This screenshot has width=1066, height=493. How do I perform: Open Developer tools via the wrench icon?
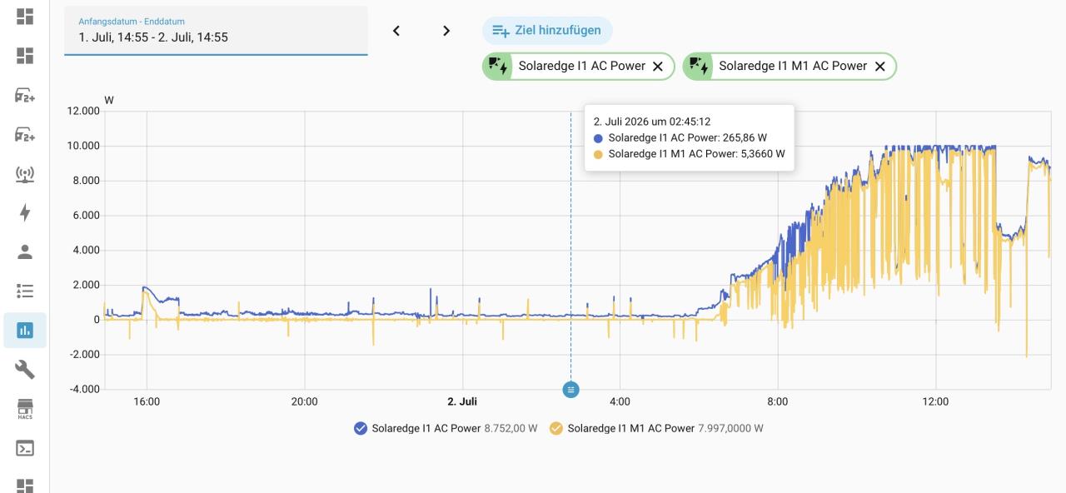25,369
